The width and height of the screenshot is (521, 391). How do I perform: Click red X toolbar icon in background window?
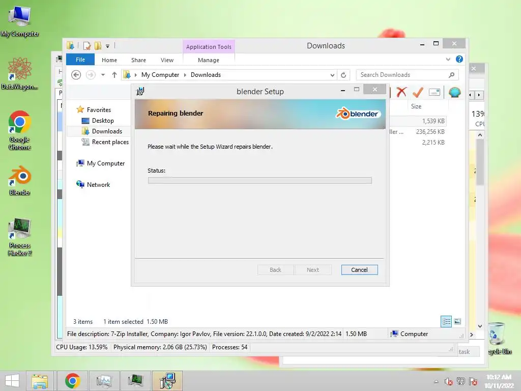(401, 92)
